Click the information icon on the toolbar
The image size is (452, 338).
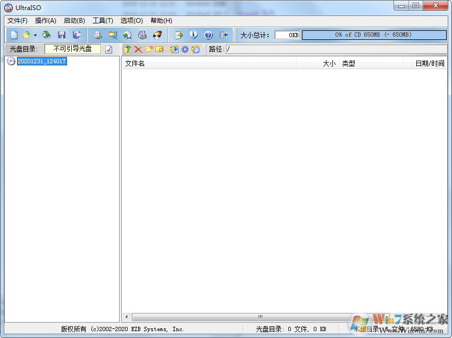(193, 35)
